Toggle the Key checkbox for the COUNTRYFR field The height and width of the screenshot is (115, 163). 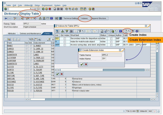click(x=26, y=54)
